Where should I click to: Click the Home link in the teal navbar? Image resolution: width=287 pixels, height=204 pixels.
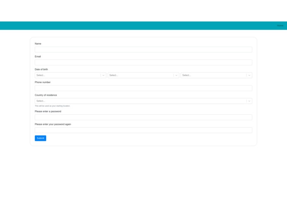pyautogui.click(x=280, y=26)
